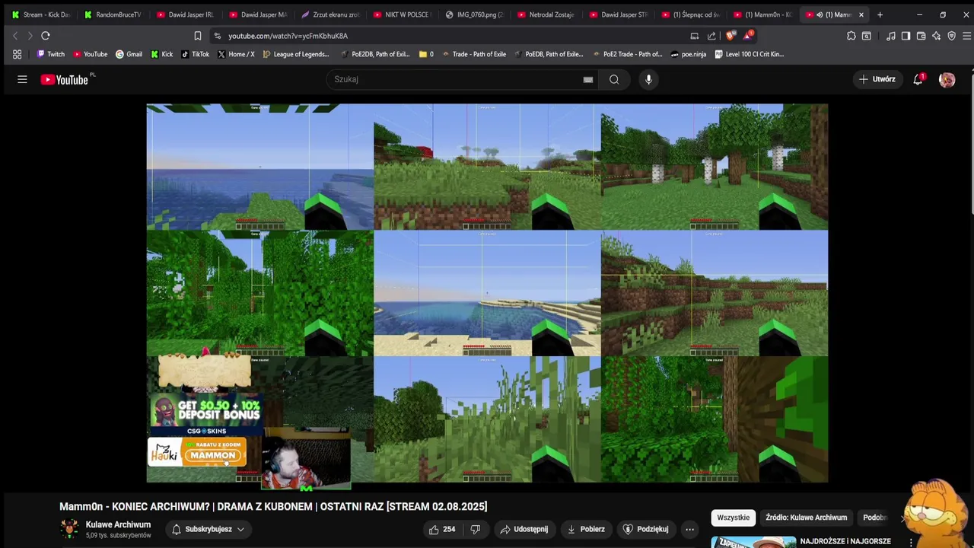
Task: Switch to the Netrodal Zostaje tab
Action: pos(546,14)
